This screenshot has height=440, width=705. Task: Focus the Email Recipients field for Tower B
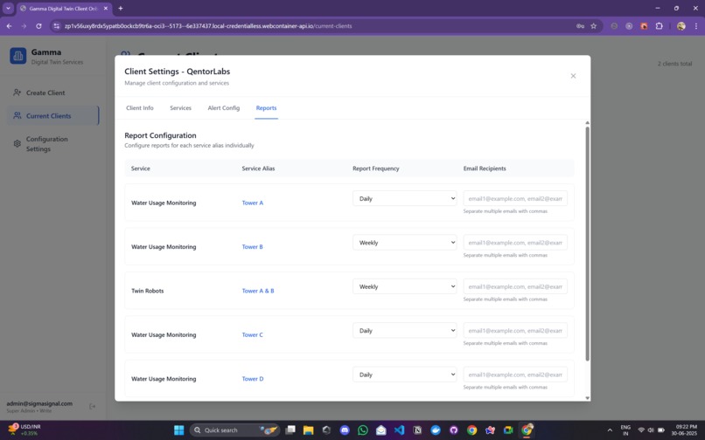tap(515, 243)
